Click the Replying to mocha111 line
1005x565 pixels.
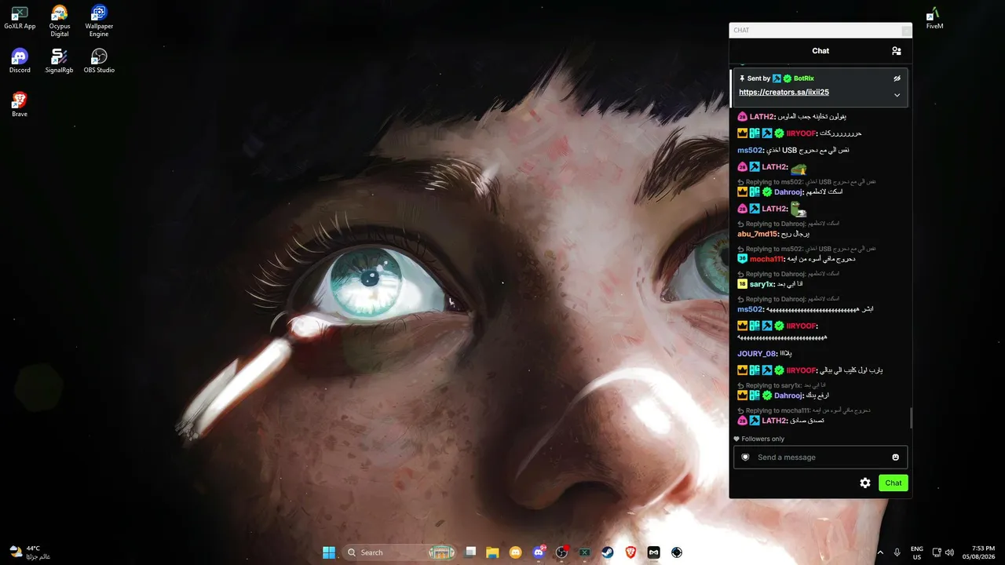click(x=804, y=410)
